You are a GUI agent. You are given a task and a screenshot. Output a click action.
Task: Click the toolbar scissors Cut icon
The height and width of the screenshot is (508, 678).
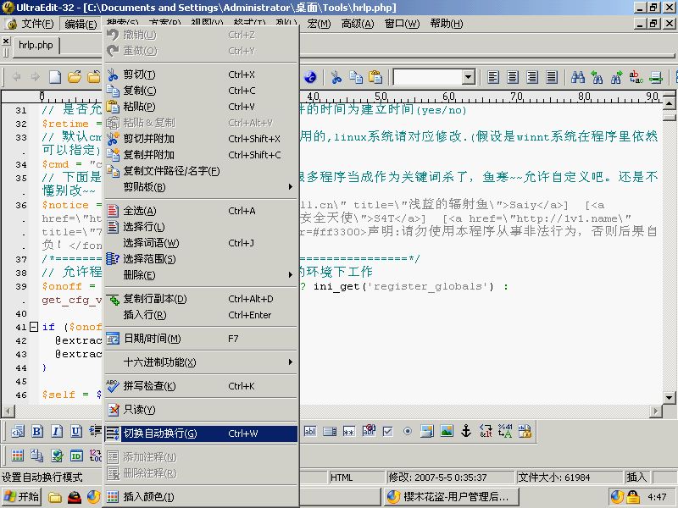[x=336, y=77]
